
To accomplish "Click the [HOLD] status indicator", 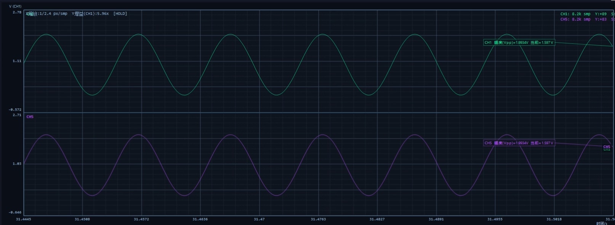I will (x=120, y=14).
